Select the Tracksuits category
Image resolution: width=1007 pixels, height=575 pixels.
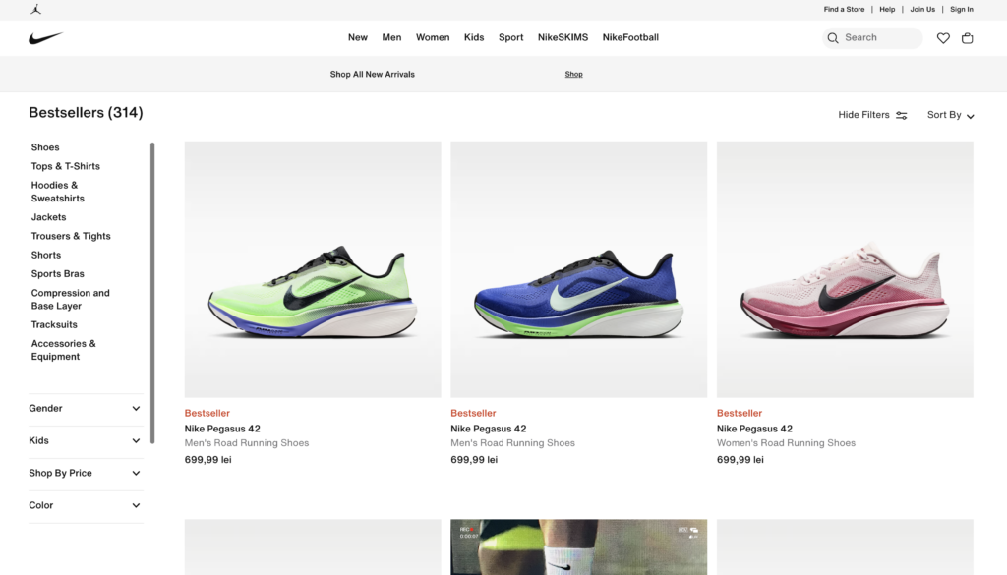(x=54, y=324)
